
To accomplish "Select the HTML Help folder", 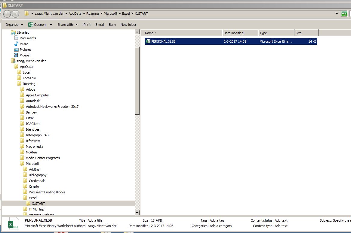I will pyautogui.click(x=36, y=209).
